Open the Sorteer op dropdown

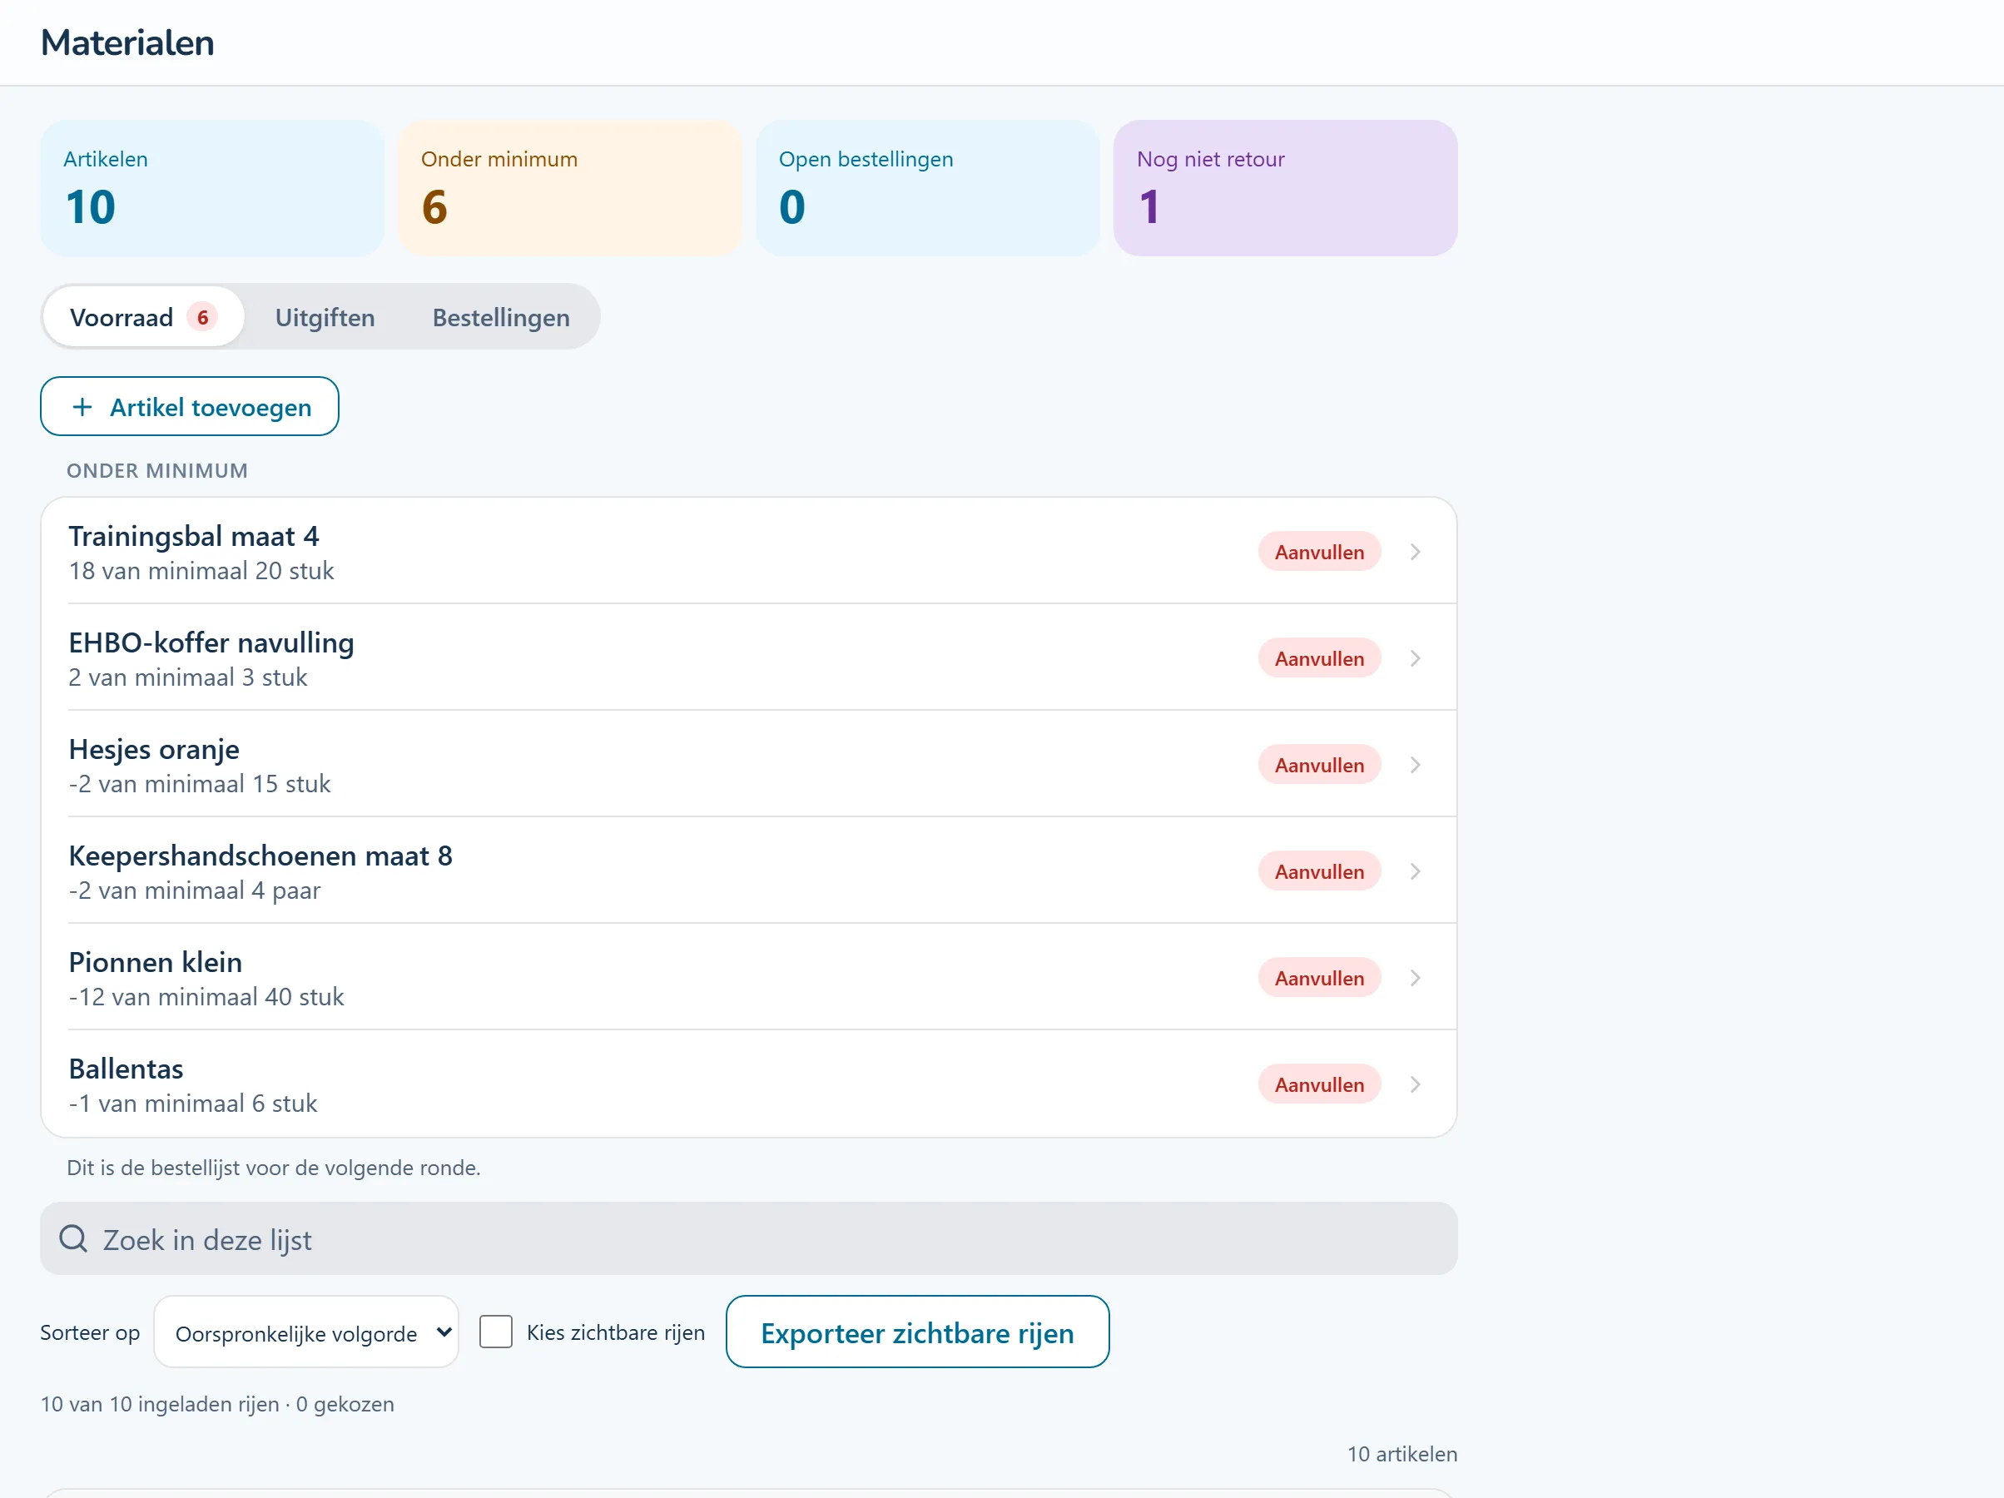306,1332
